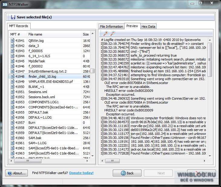Click file icon of record 41943
The image size is (221, 187).
click(12, 51)
